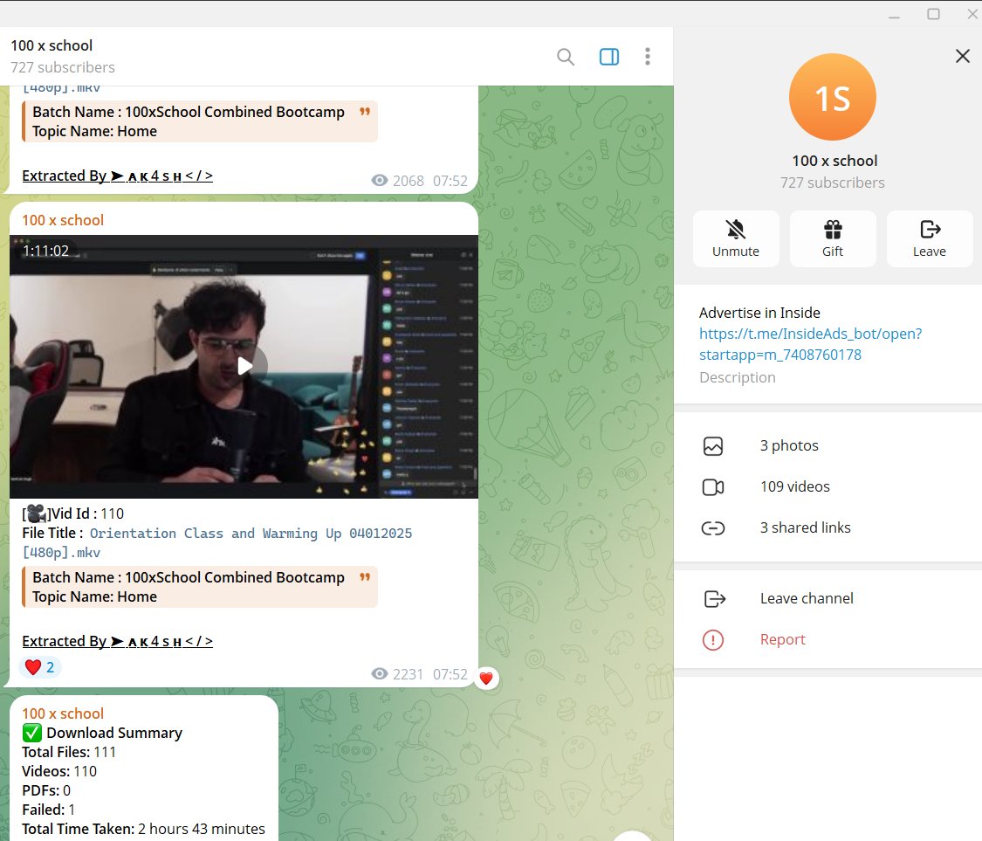
Task: Click the video duration label 1:11:02
Action: (x=45, y=251)
